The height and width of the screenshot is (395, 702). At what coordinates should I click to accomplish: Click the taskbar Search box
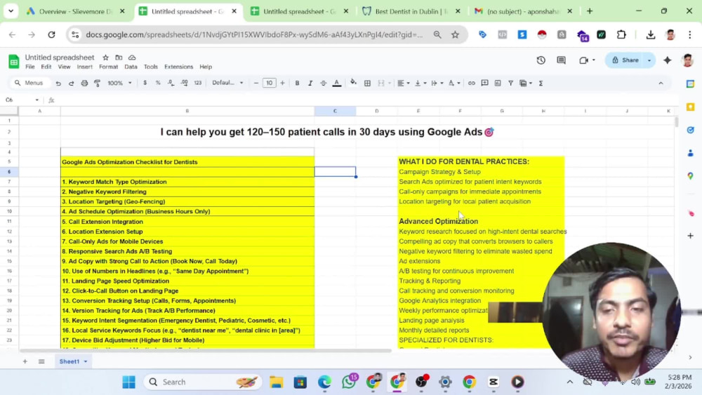point(204,382)
